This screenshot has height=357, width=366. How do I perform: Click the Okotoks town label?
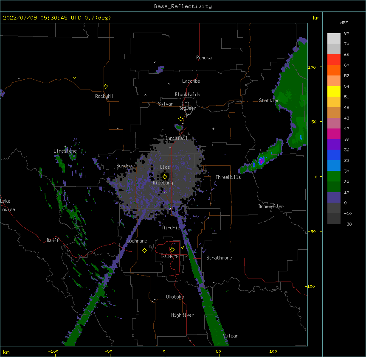175,297
